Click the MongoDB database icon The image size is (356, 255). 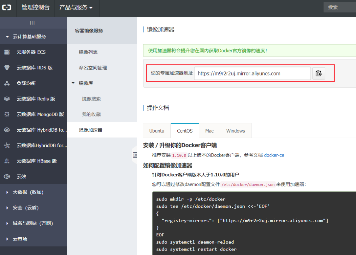(7, 114)
